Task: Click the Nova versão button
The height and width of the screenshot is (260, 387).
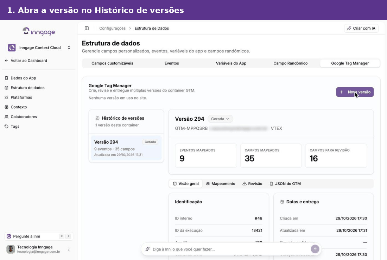Action: pyautogui.click(x=355, y=92)
